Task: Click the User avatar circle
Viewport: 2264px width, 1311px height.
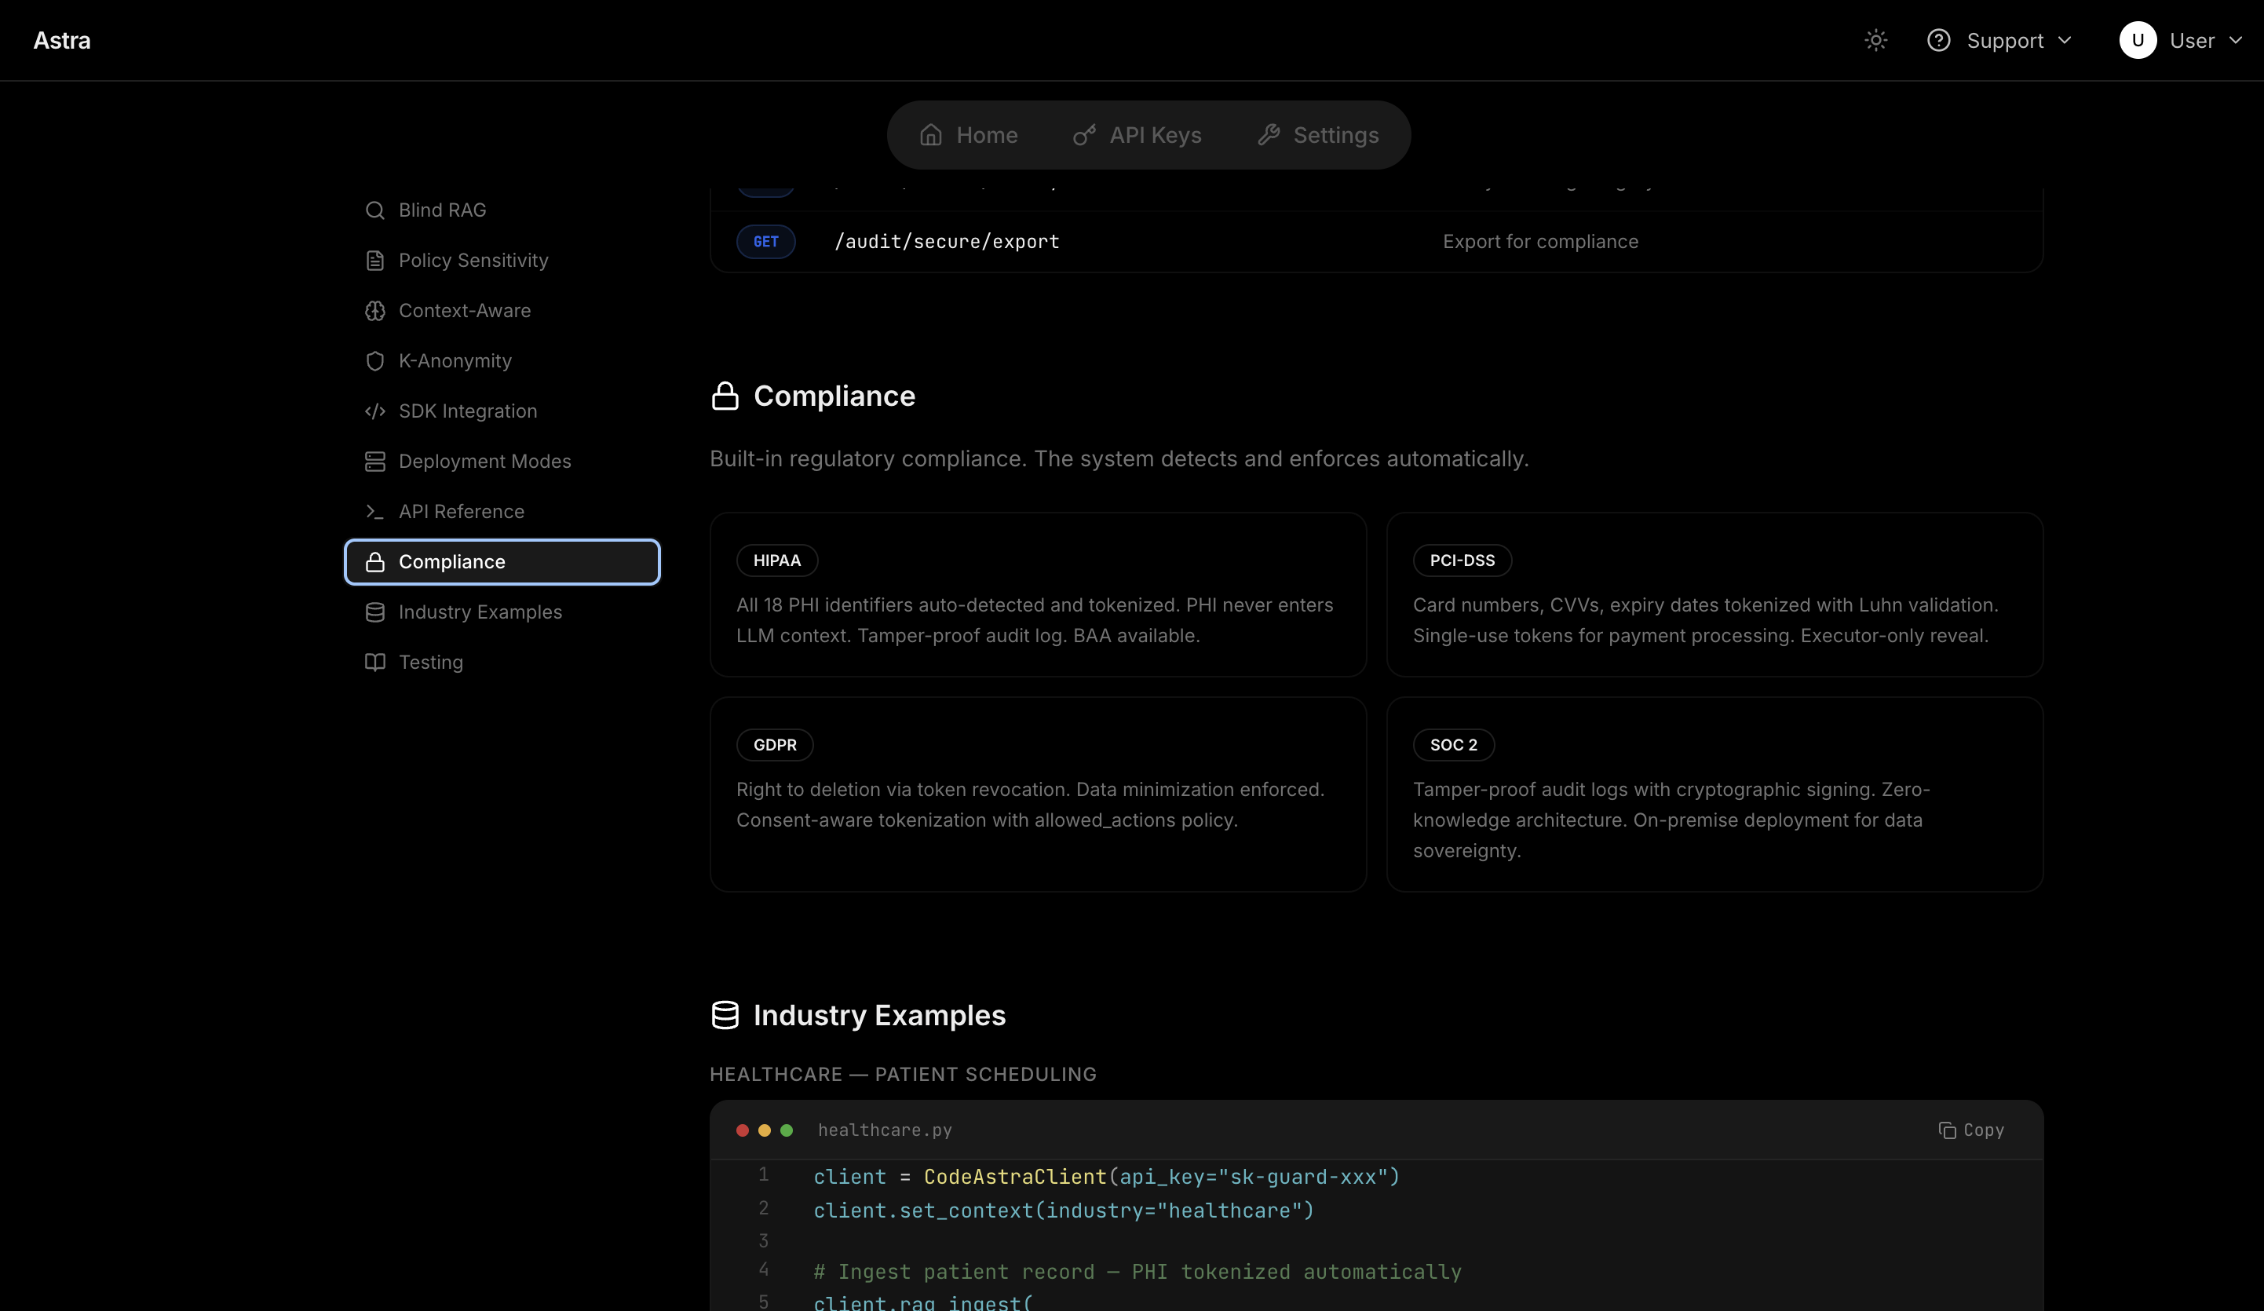Action: click(2138, 41)
